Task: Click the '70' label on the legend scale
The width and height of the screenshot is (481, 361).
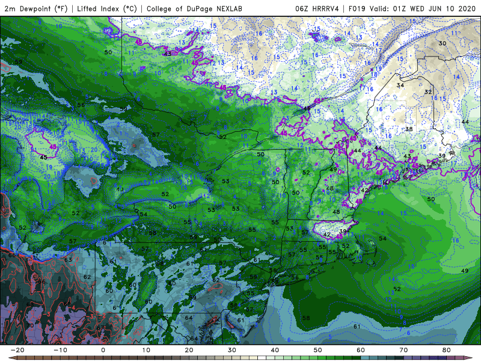Action: click(403, 350)
